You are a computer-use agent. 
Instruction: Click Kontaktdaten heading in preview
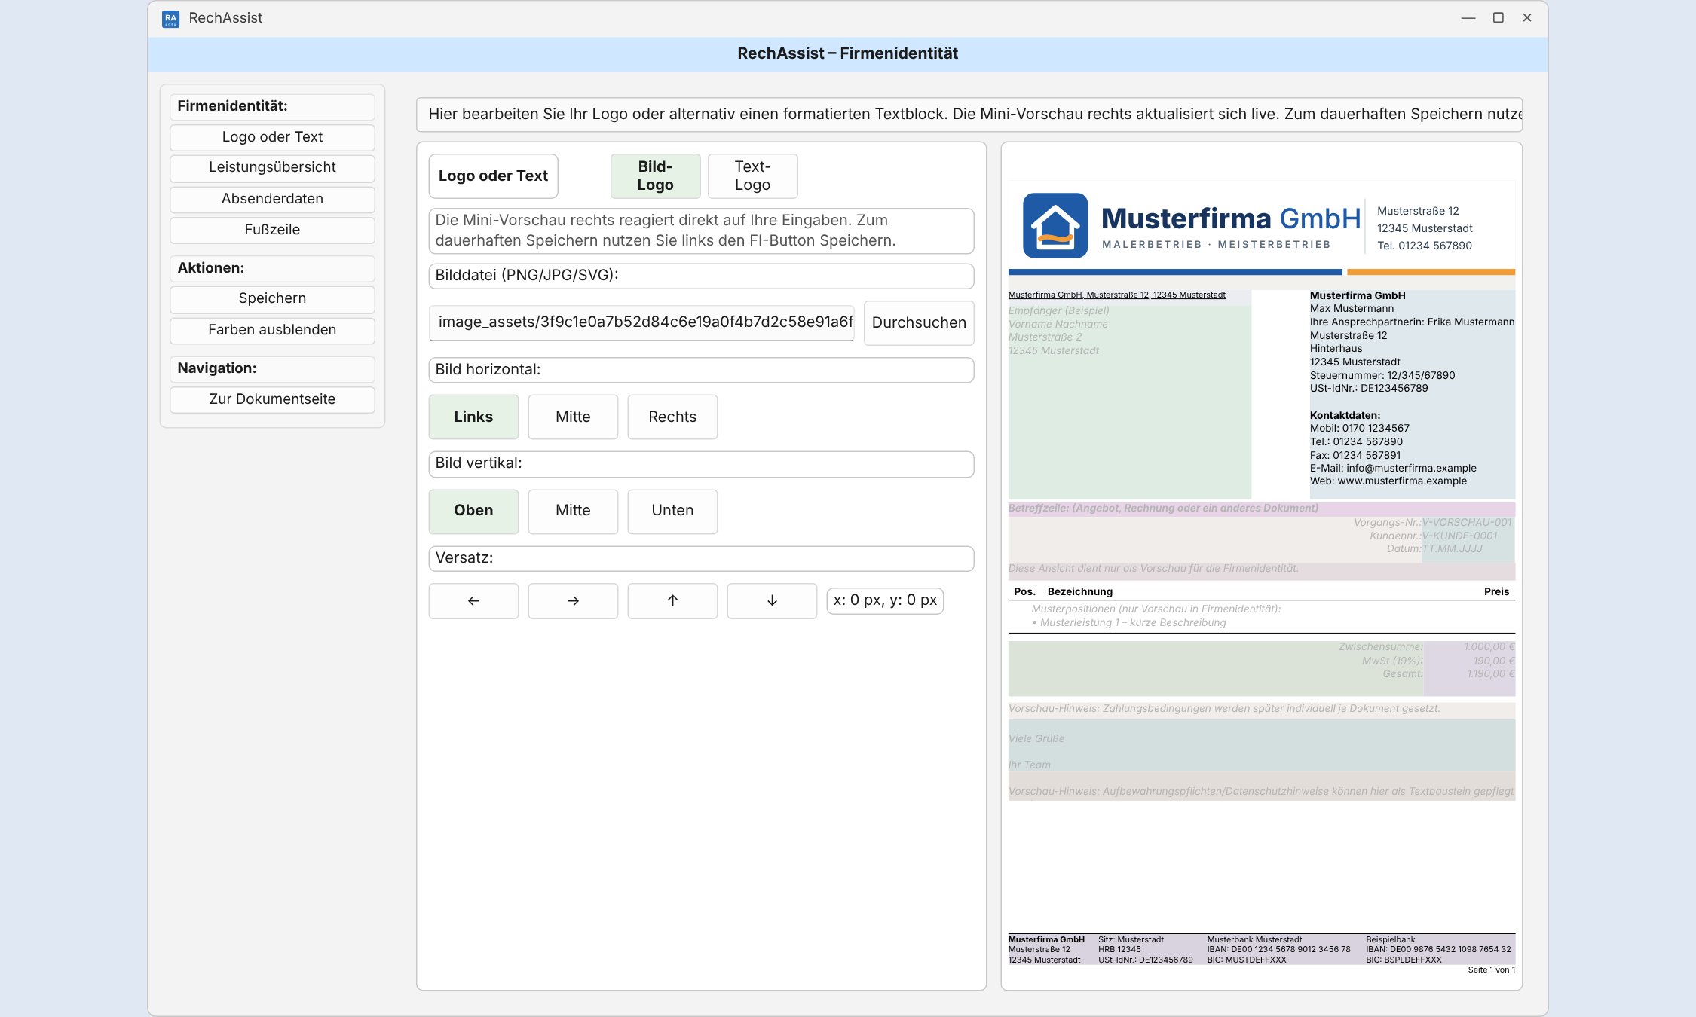pos(1345,415)
